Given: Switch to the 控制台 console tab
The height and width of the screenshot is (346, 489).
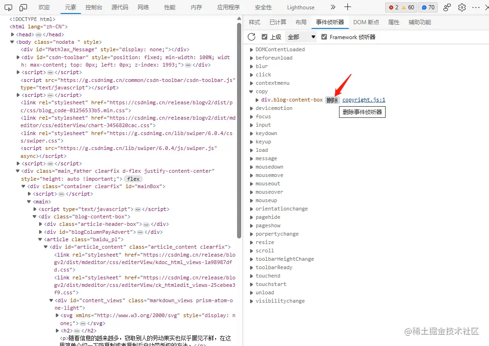Looking at the screenshot, I should click(94, 7).
